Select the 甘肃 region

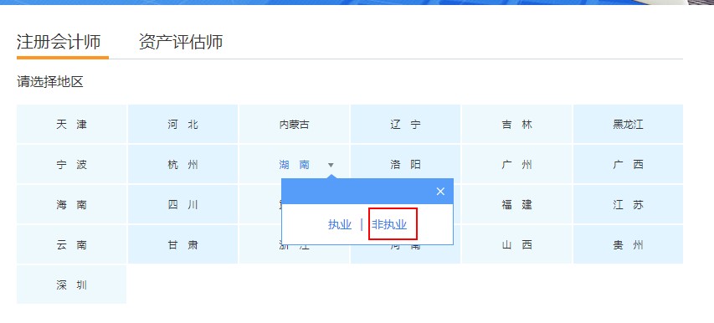tap(182, 244)
